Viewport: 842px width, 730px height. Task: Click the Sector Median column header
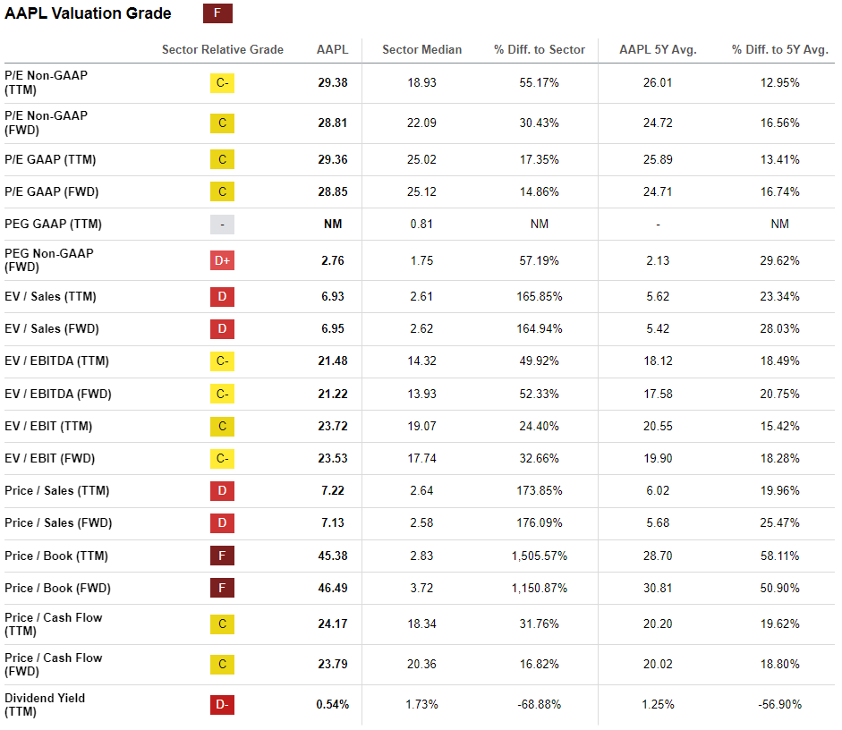[x=421, y=50]
